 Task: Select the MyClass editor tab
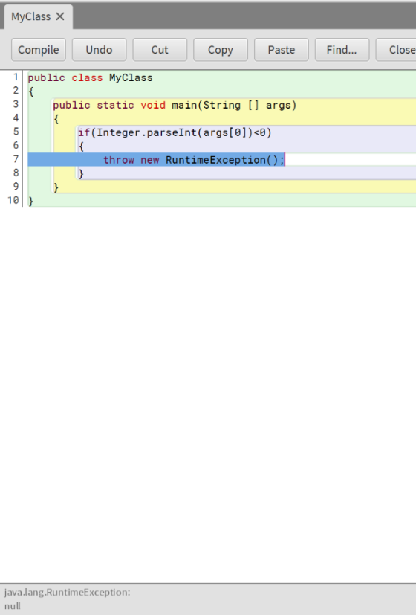click(x=38, y=17)
